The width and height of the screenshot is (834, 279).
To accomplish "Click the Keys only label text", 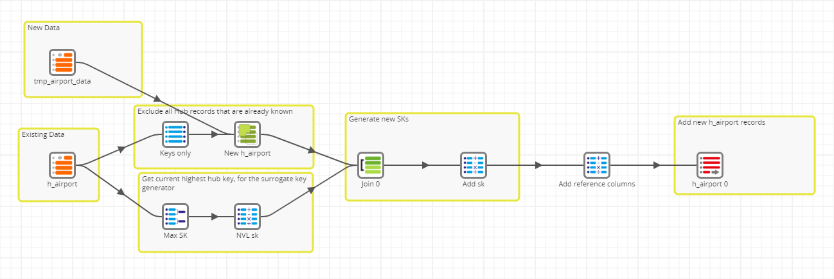I will 175,154.
